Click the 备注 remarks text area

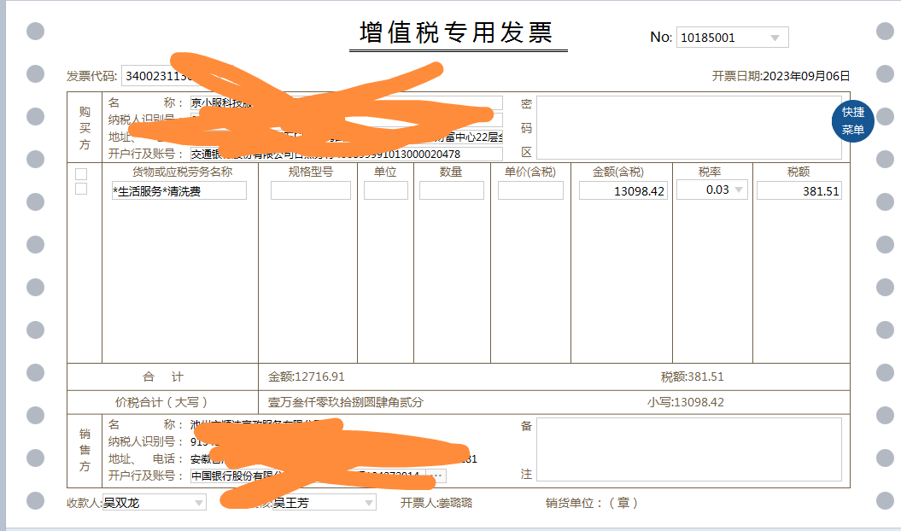tap(689, 449)
